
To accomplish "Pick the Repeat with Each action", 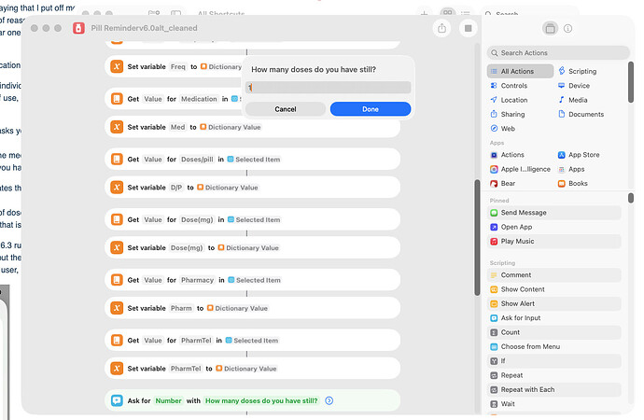I will [527, 389].
